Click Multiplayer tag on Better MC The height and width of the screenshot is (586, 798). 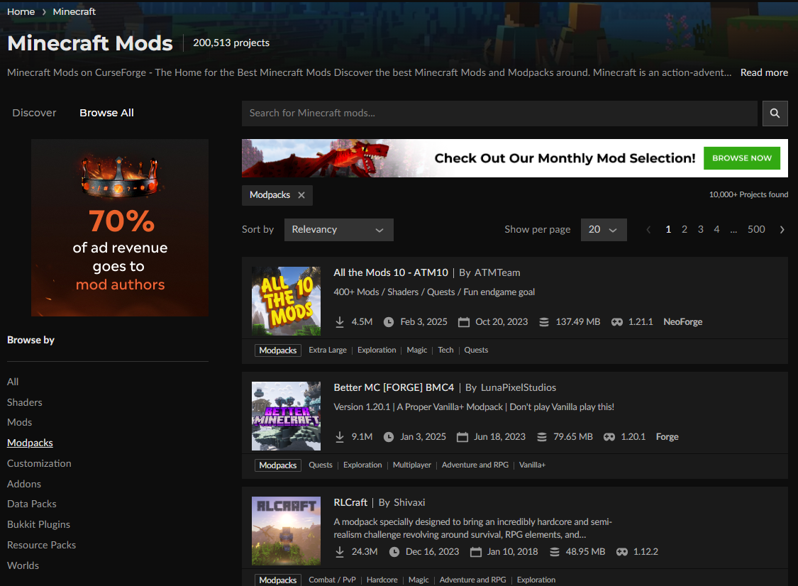pos(411,465)
